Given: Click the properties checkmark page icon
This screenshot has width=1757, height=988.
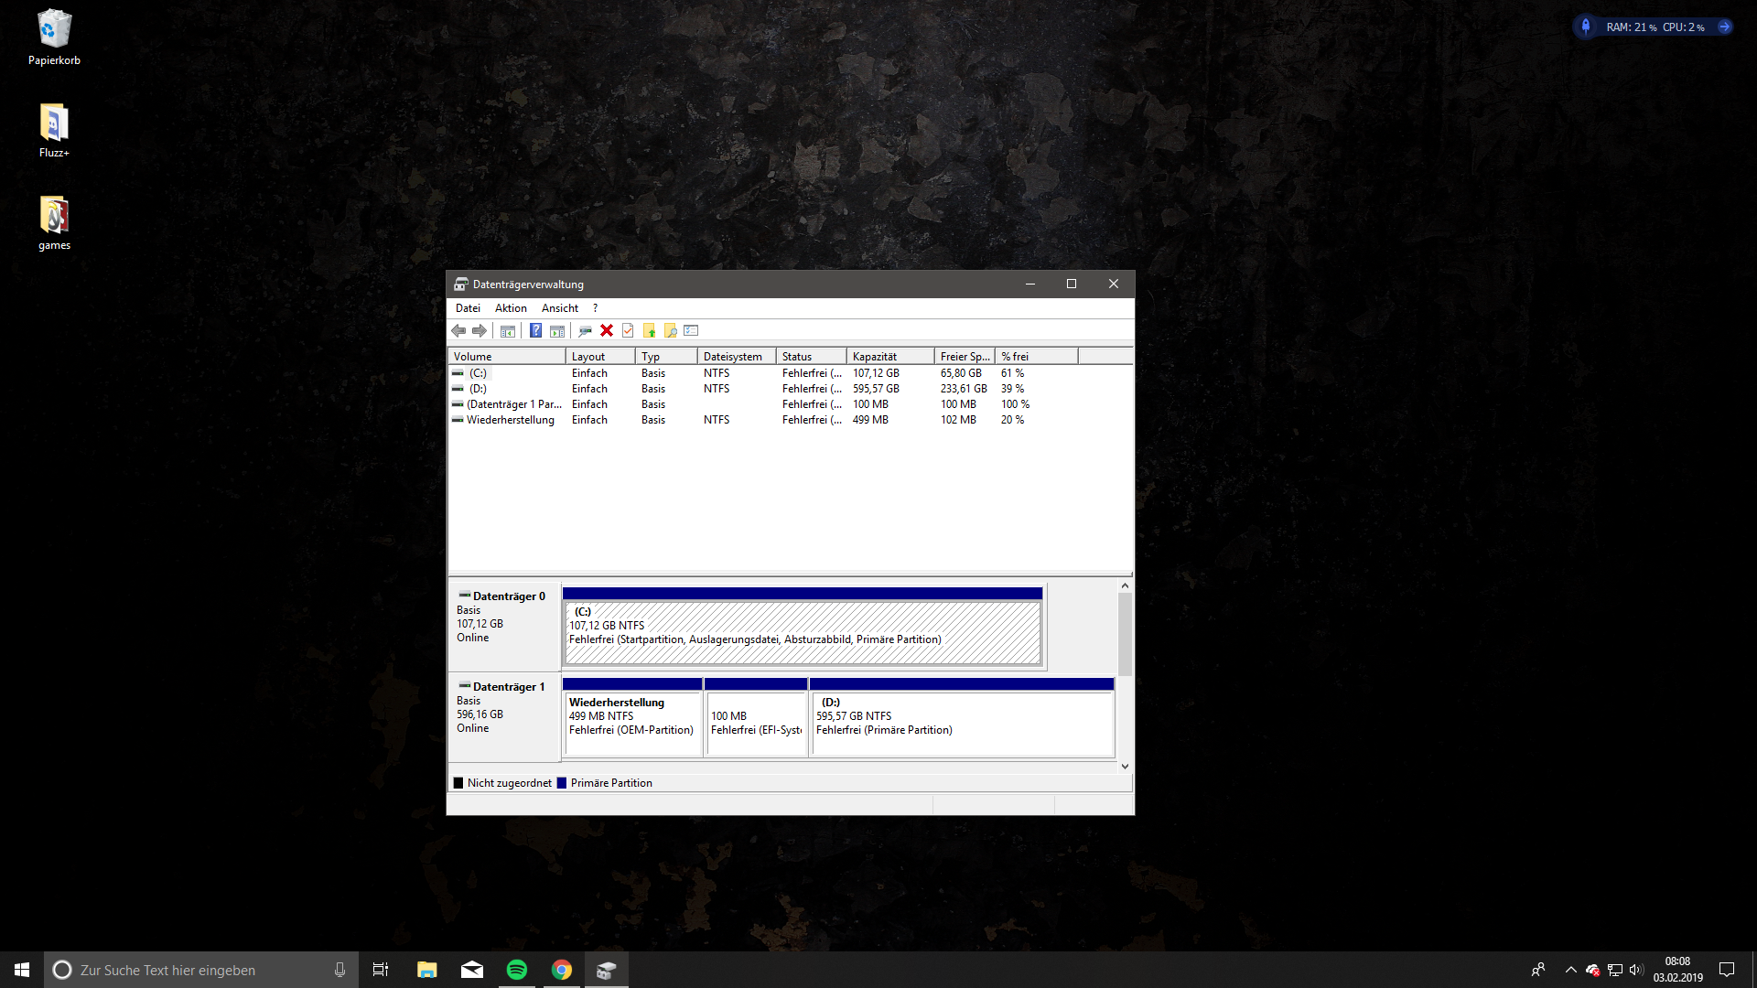Looking at the screenshot, I should pyautogui.click(x=628, y=331).
